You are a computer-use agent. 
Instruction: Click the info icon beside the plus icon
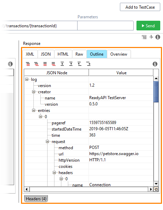click(x=157, y=37)
